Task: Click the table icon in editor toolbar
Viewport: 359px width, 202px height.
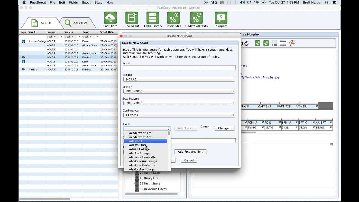Action: point(283,43)
